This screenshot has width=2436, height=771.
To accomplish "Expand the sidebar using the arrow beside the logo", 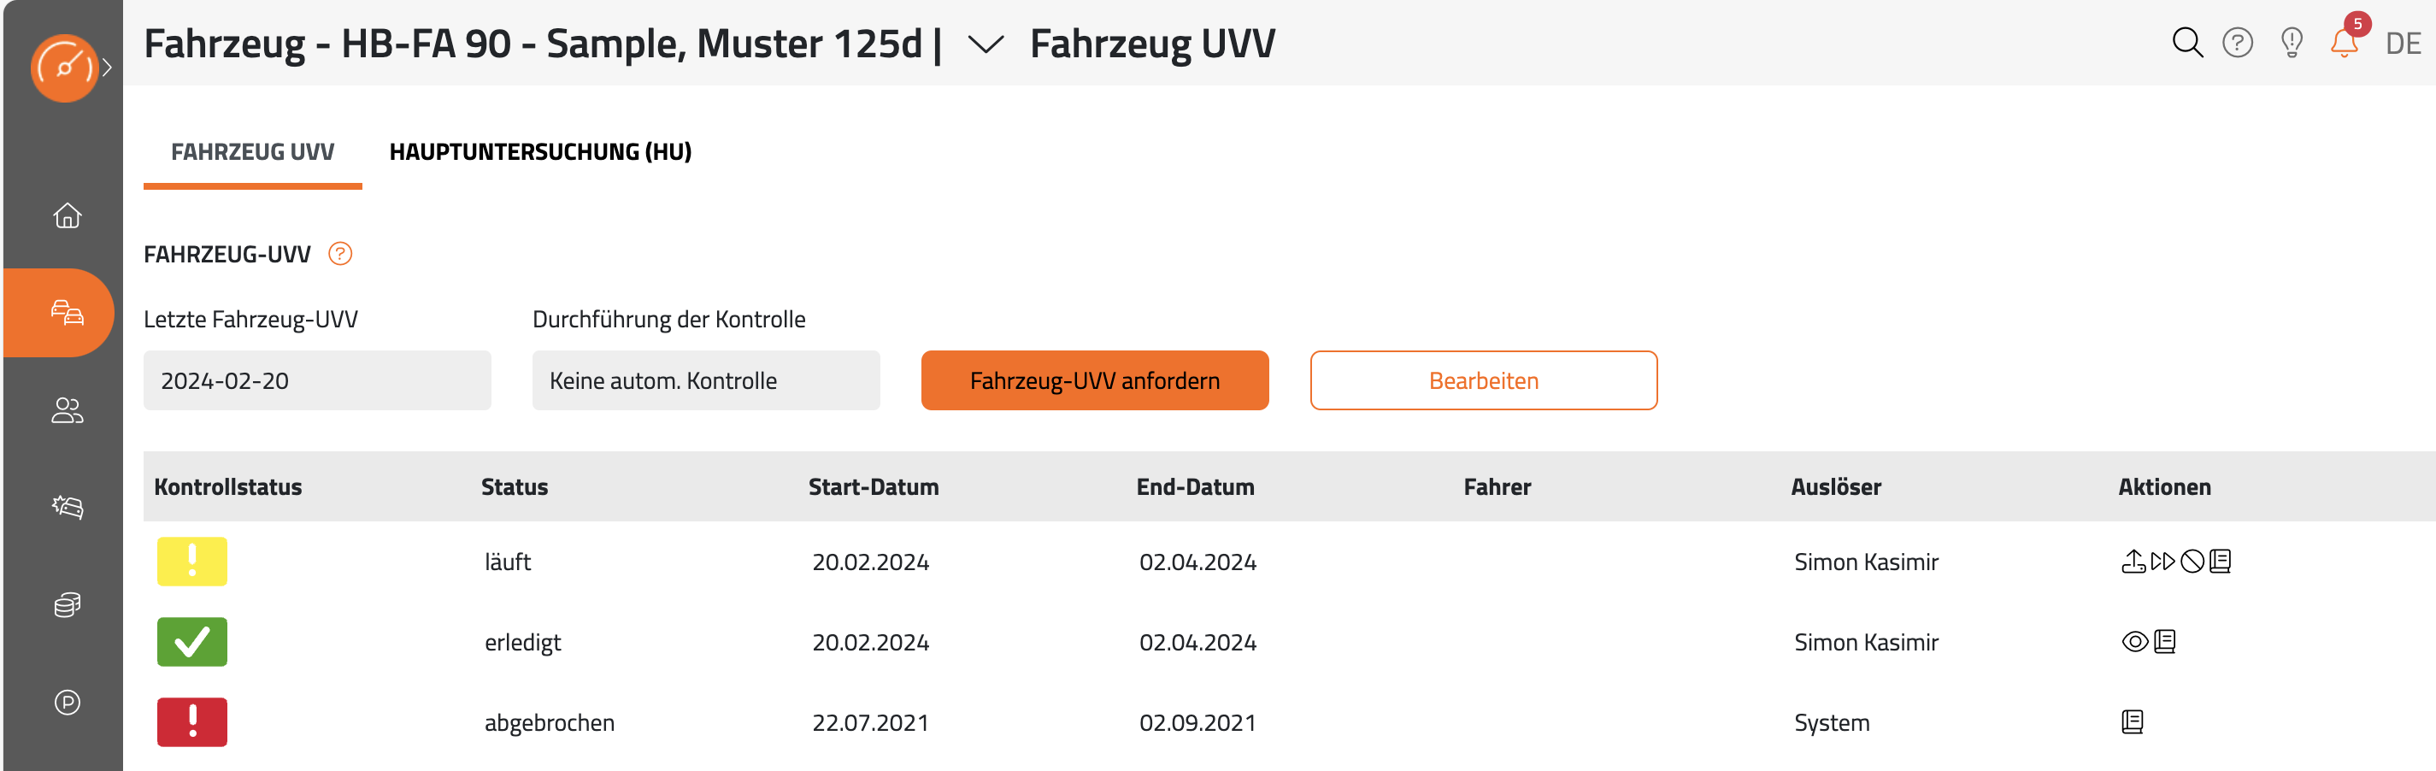I will coord(107,68).
